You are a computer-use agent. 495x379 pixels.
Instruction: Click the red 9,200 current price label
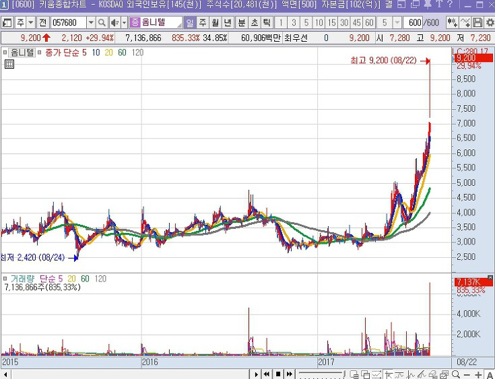[472, 58]
